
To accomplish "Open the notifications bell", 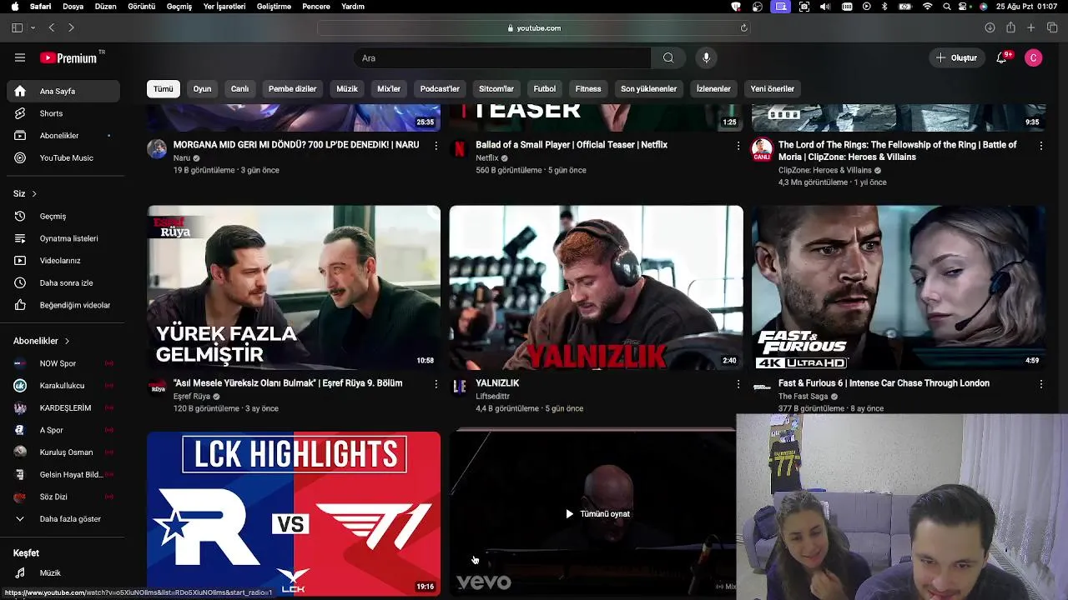I will (x=1002, y=57).
